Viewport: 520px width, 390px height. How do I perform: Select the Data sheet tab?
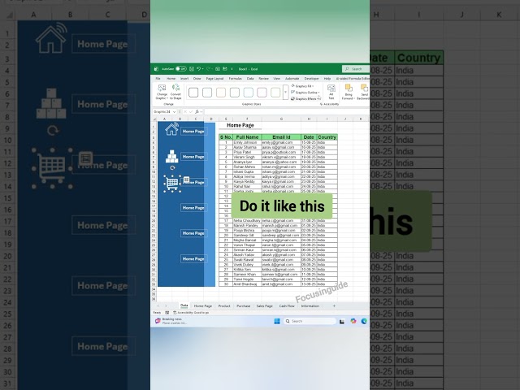click(x=184, y=305)
